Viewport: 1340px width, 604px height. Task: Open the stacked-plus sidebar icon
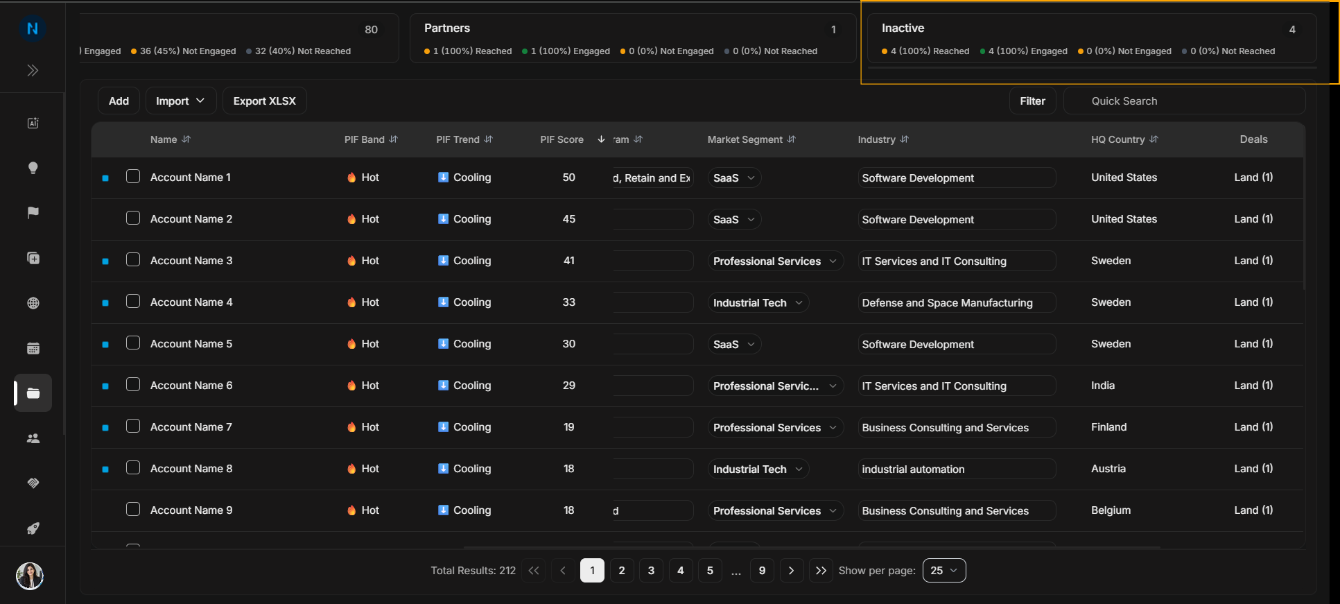point(33,258)
